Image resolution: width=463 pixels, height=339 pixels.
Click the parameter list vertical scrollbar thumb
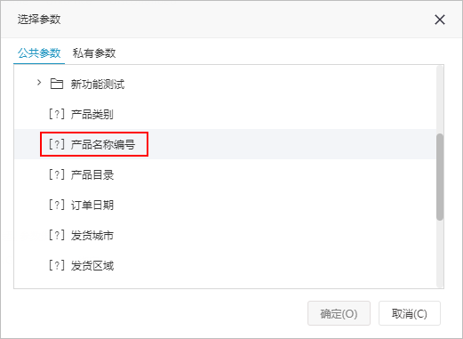[x=440, y=177]
